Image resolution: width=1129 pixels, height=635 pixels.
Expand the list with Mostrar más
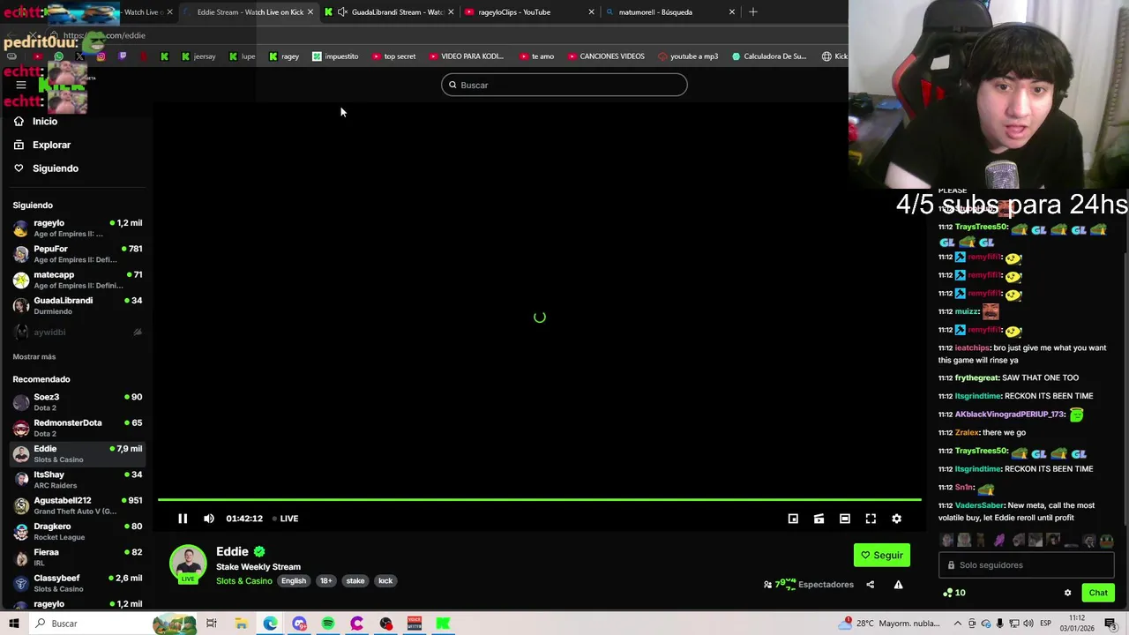tap(34, 356)
